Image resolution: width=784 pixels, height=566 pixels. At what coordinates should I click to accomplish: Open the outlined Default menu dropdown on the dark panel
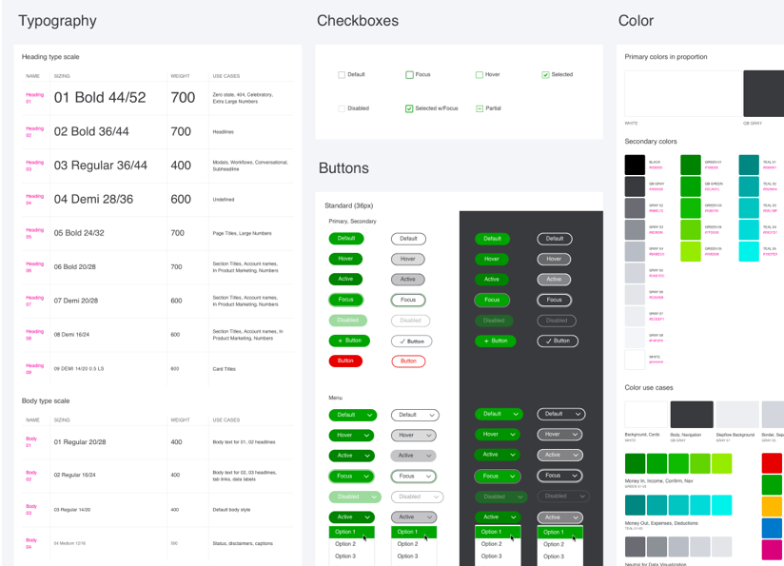[x=561, y=414]
